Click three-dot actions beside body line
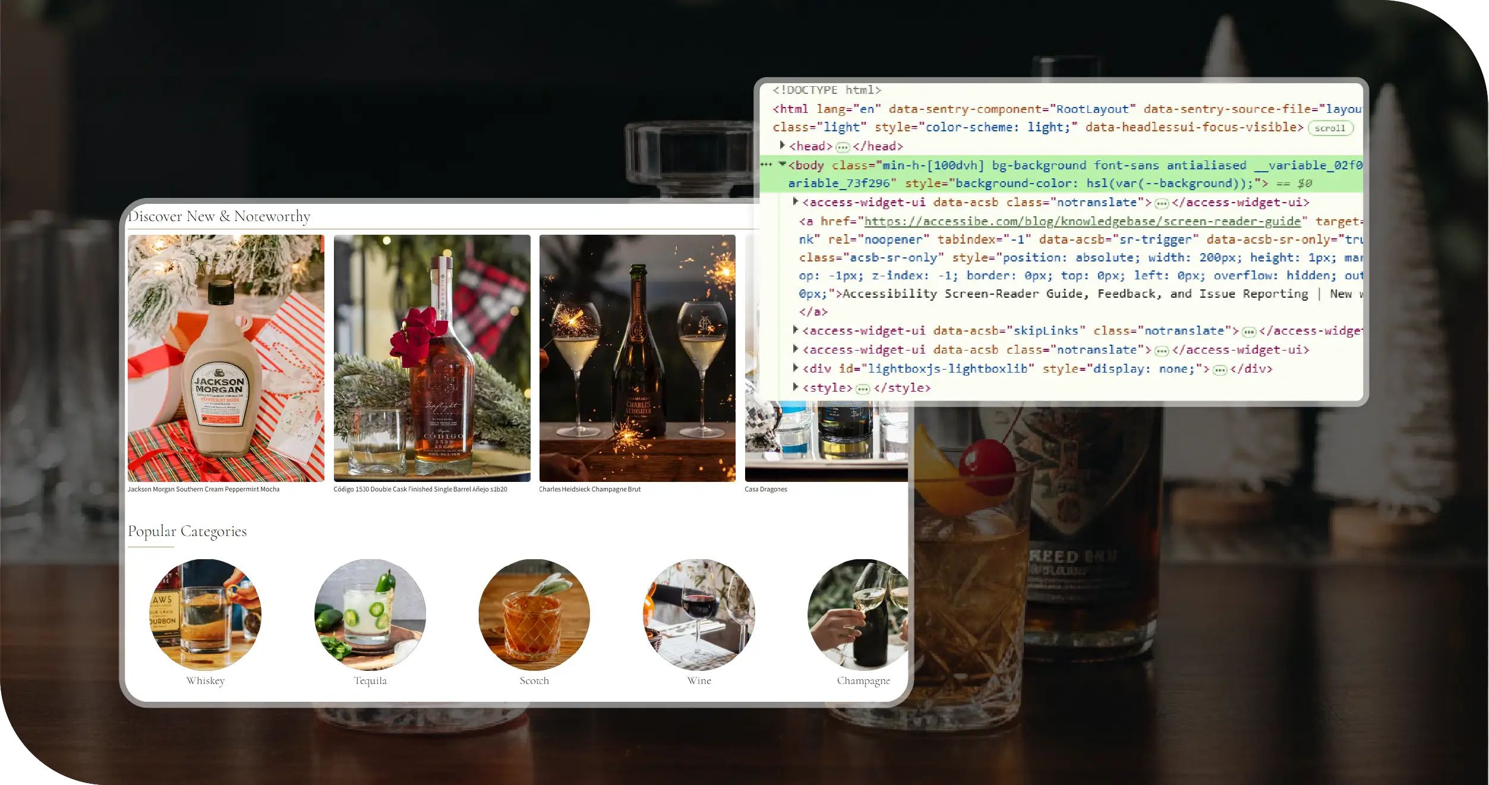 767,164
